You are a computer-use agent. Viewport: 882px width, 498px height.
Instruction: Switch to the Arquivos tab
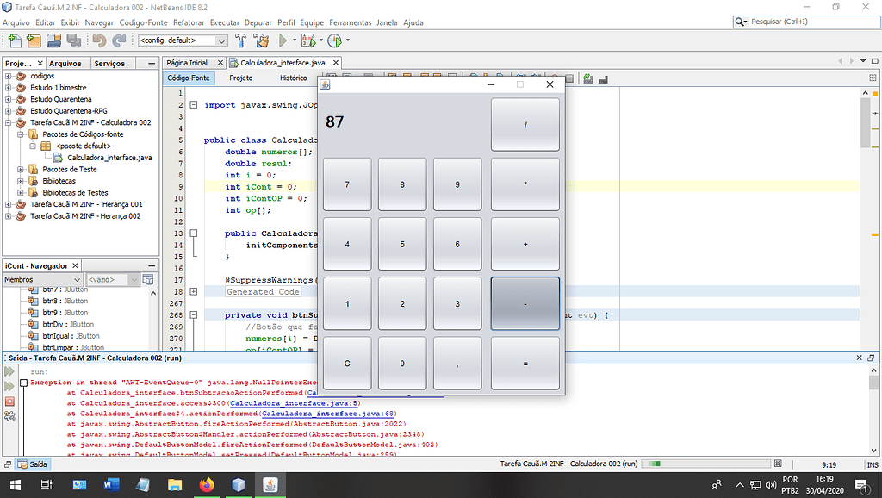point(65,63)
